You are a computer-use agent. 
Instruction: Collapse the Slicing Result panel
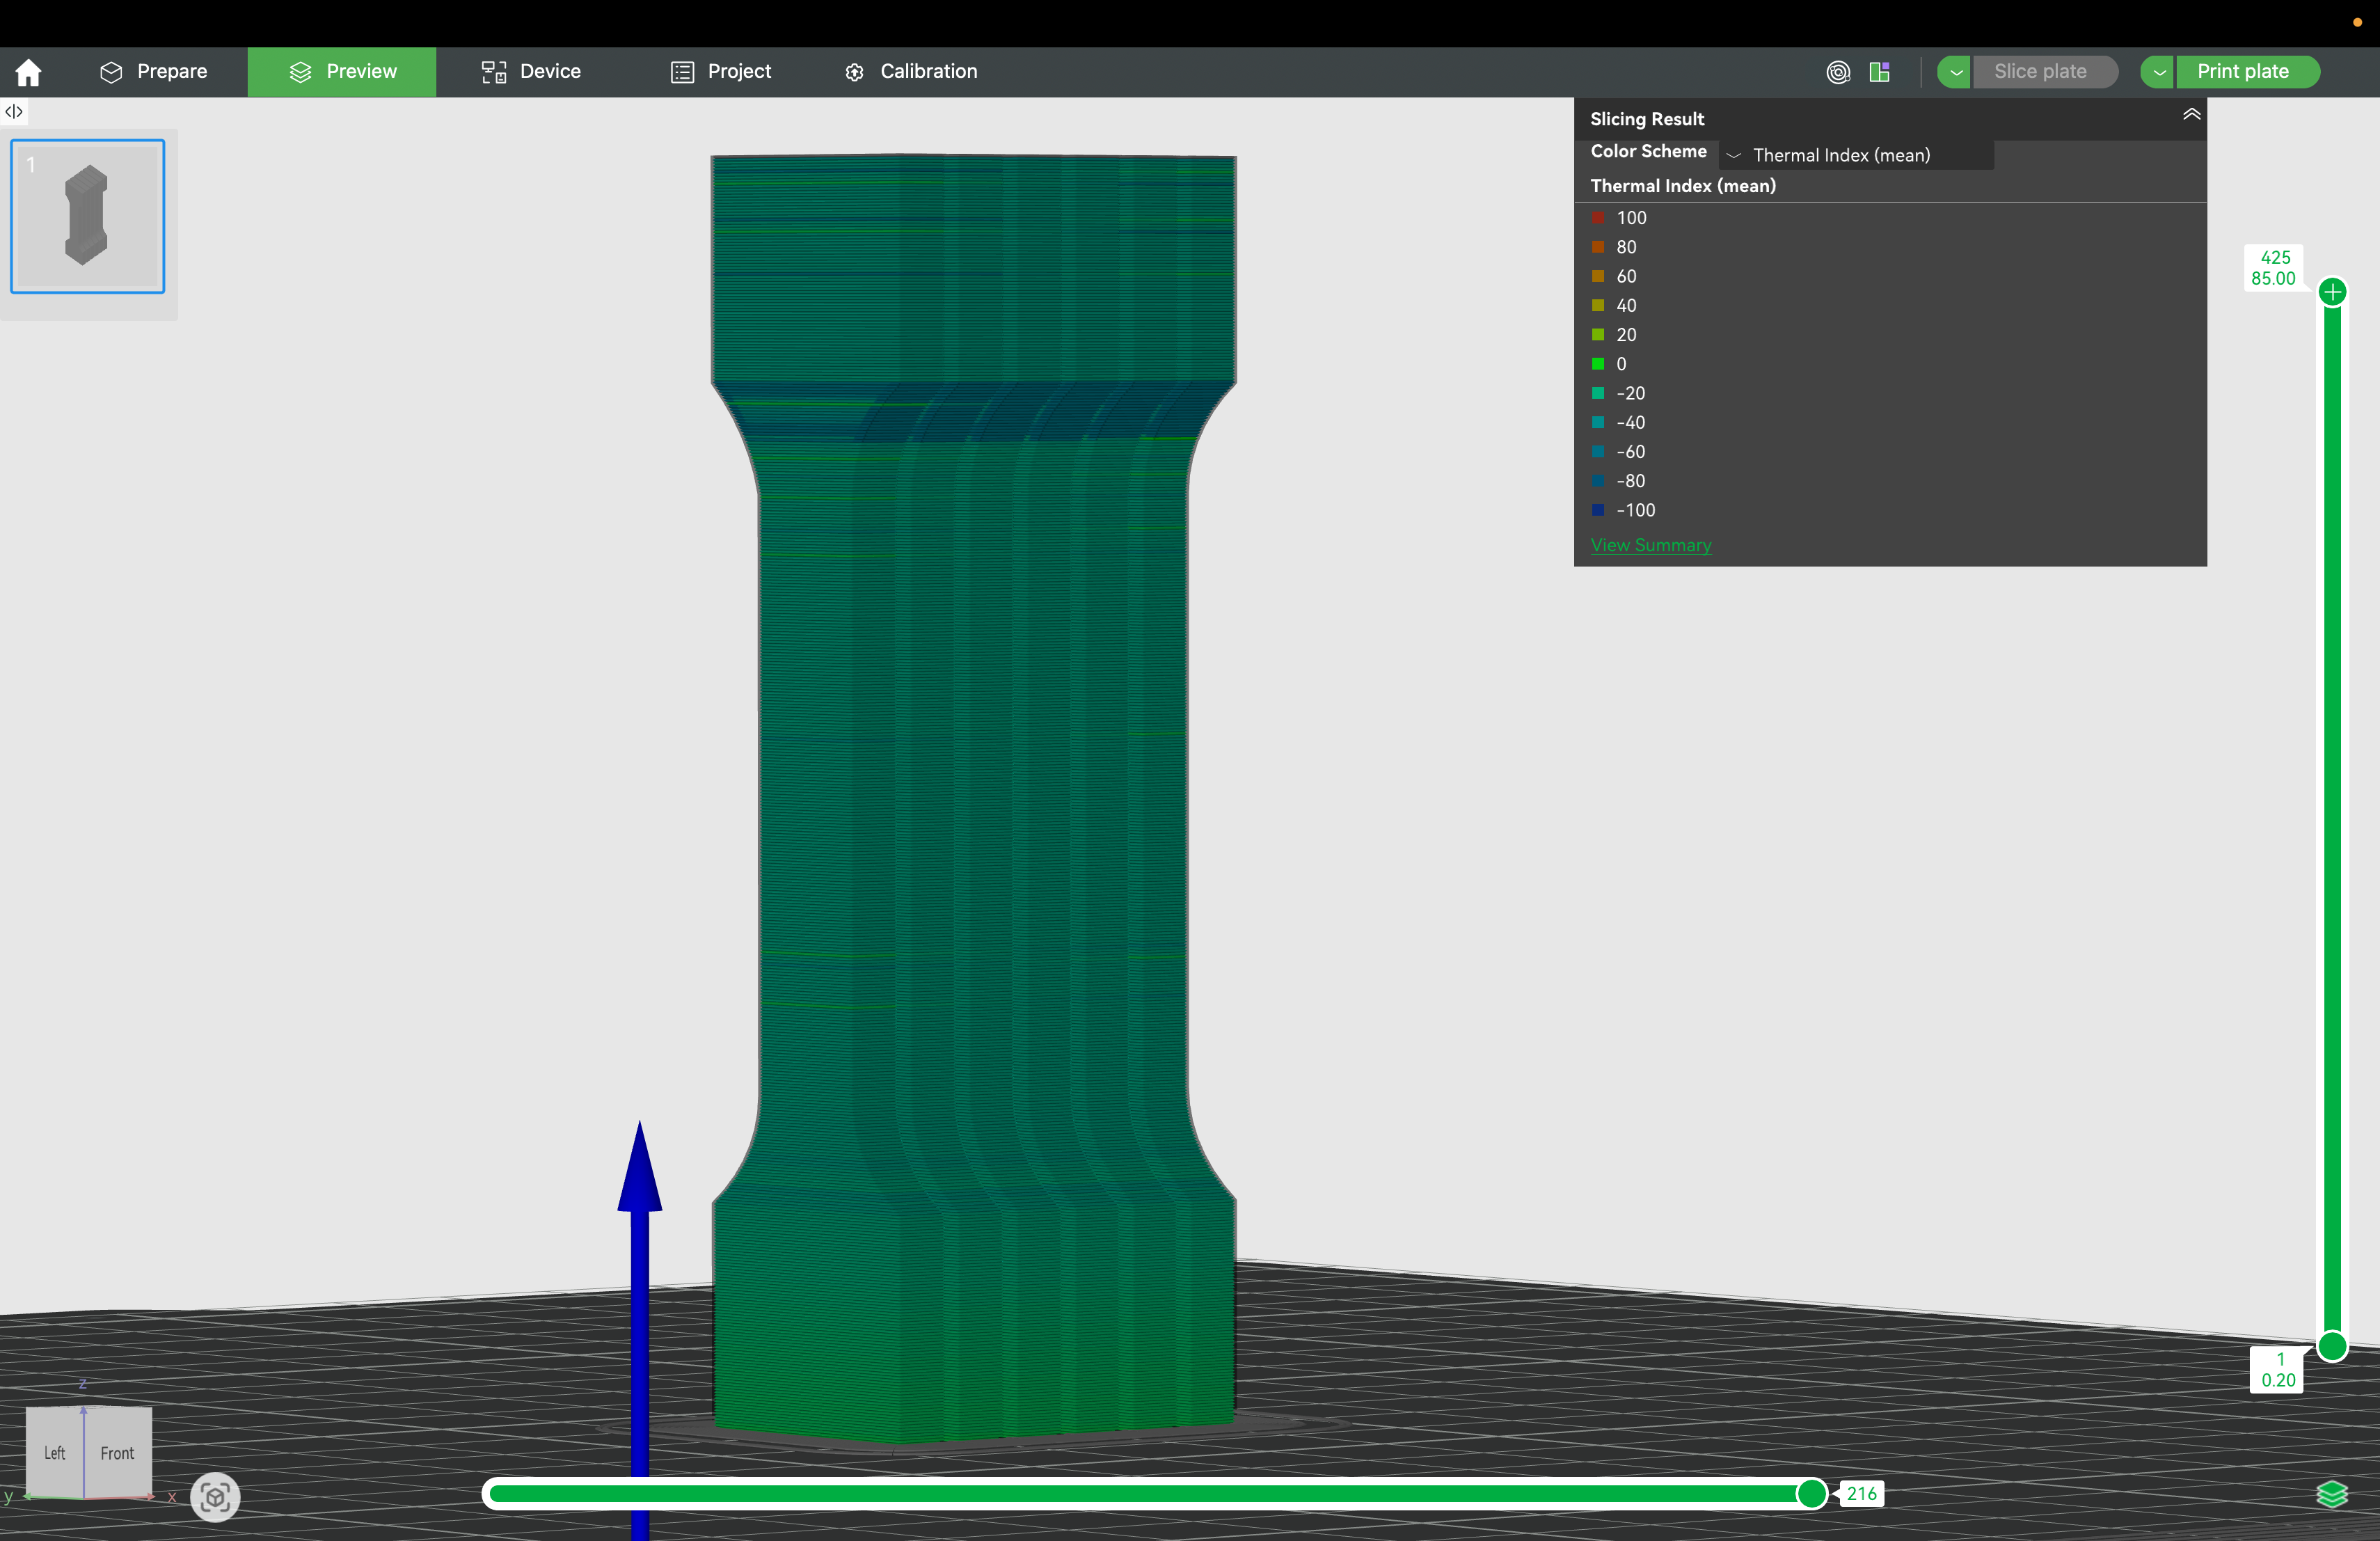coord(2191,114)
